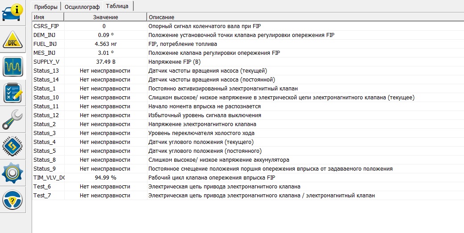This screenshot has height=233, width=464.
Task: Click 'Уровень переключателя холостого хода' description
Action: pyautogui.click(x=201, y=133)
